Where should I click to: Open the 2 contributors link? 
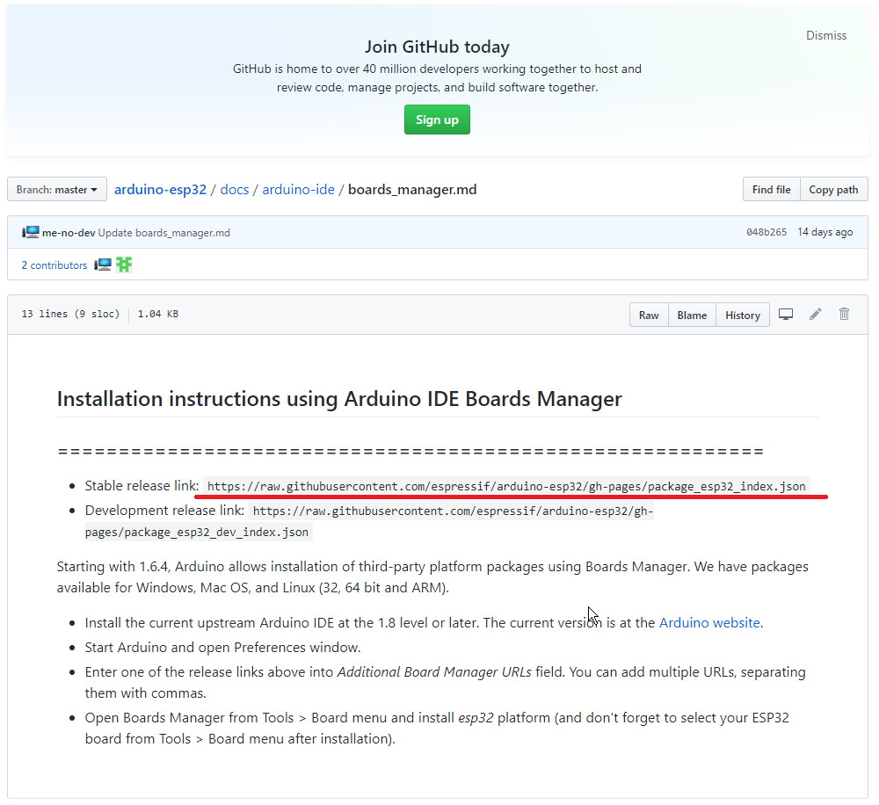pos(54,265)
